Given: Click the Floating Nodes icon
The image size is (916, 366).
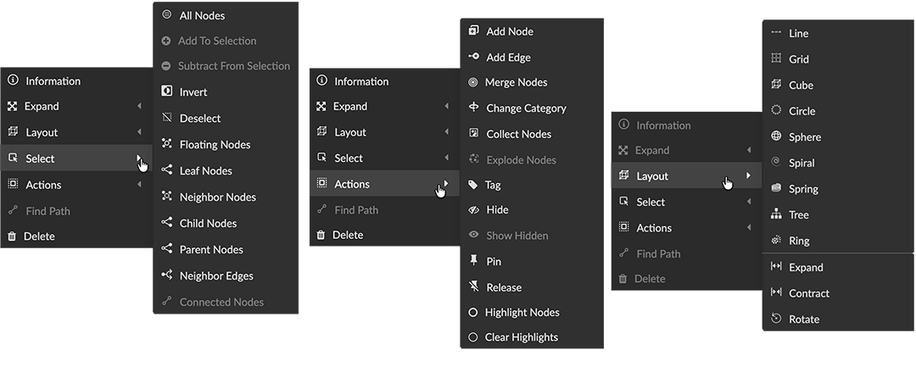Looking at the screenshot, I should [x=166, y=144].
